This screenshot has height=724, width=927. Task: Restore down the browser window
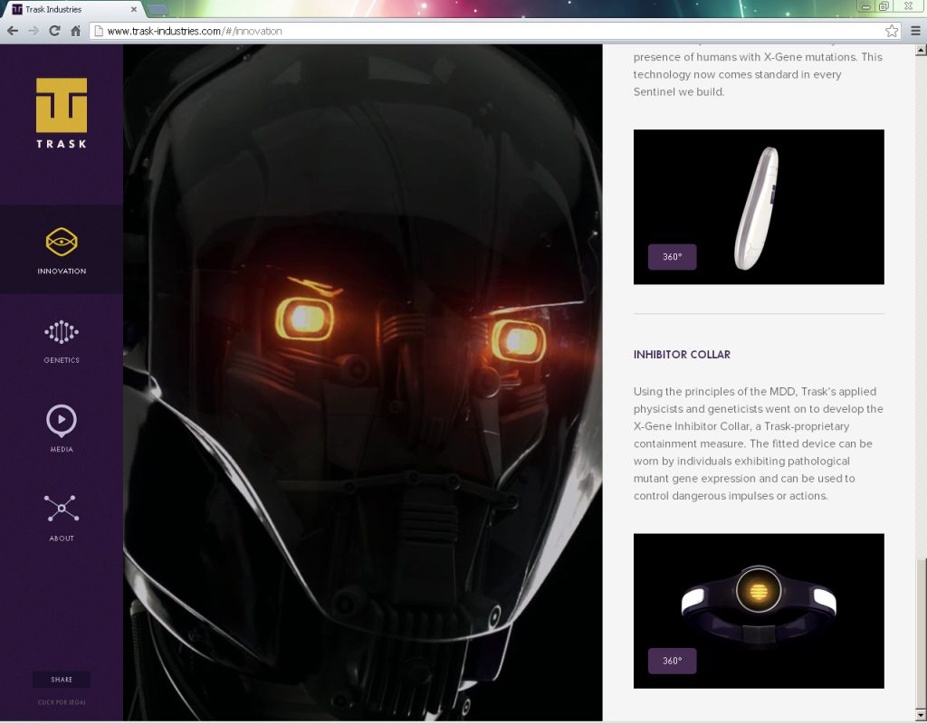coord(884,6)
